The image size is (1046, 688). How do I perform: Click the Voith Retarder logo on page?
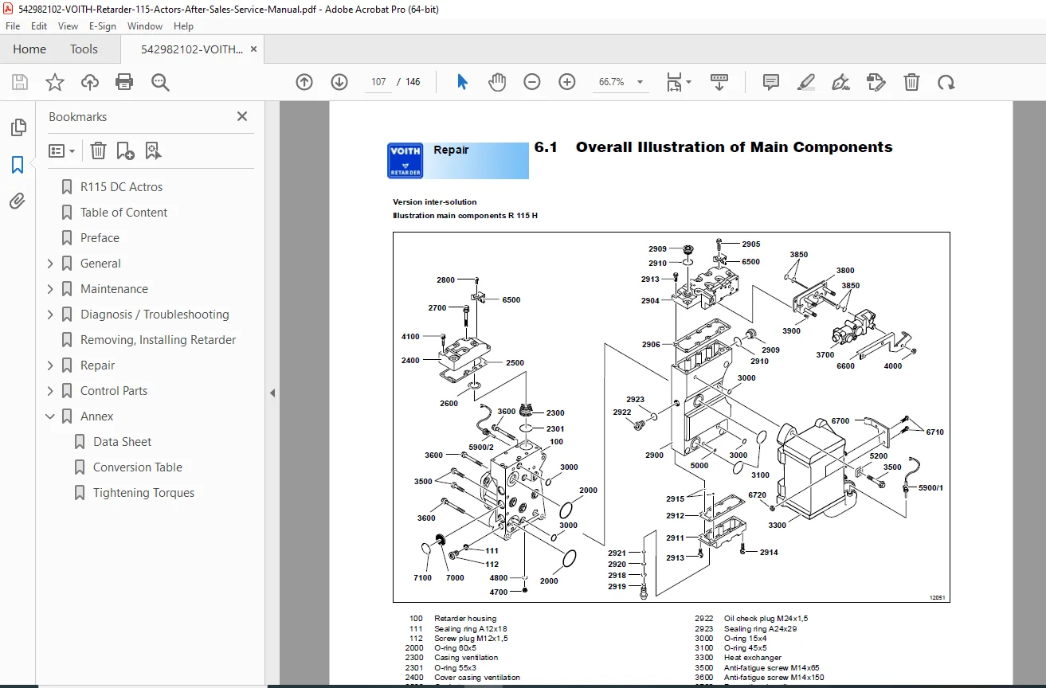(405, 161)
